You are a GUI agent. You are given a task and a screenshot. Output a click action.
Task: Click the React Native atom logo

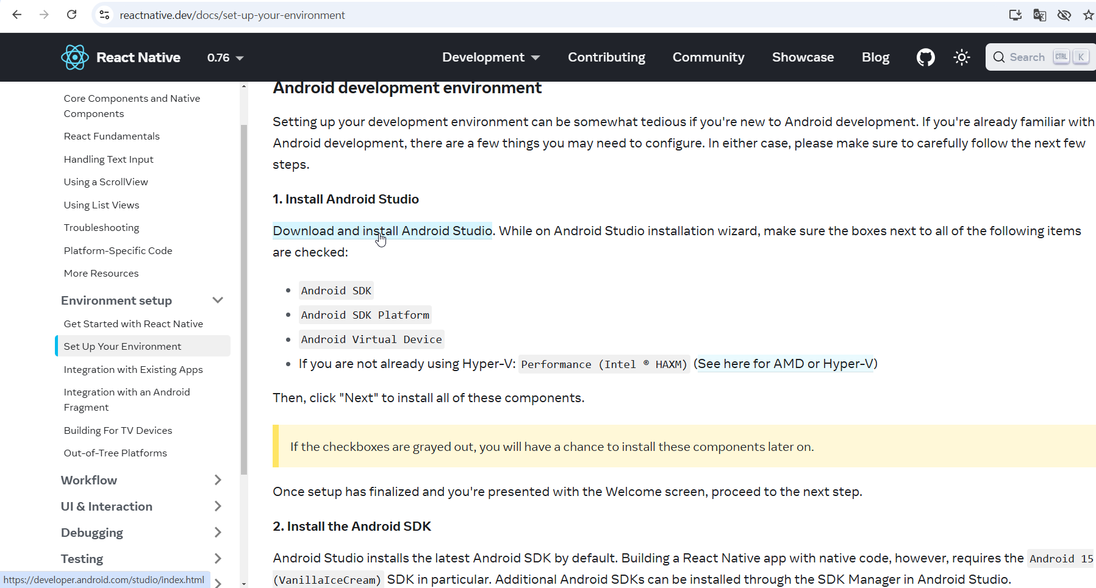click(x=75, y=57)
